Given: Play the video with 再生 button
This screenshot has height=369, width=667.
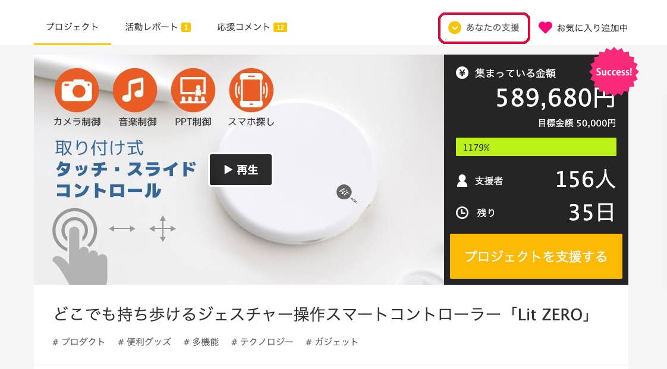Looking at the screenshot, I should coord(240,170).
